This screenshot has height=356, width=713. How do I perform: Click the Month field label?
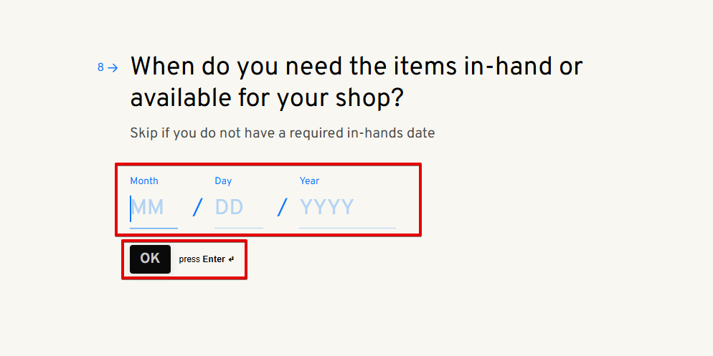tap(144, 181)
